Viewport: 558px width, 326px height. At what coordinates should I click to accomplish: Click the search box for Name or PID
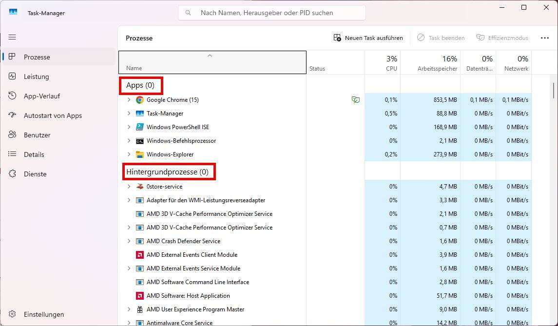pos(272,13)
